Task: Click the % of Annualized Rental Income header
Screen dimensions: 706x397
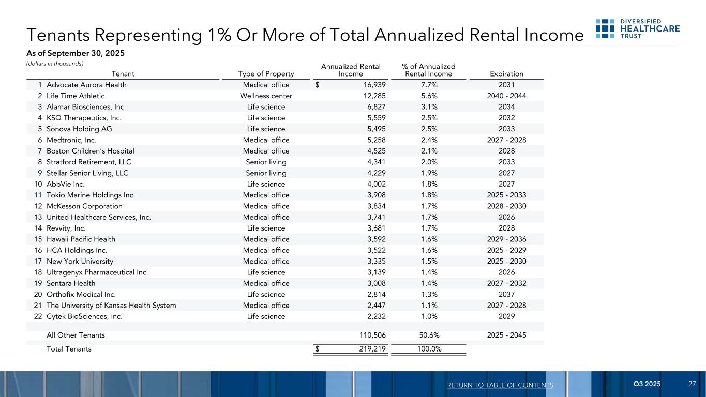Action: pyautogui.click(x=428, y=70)
